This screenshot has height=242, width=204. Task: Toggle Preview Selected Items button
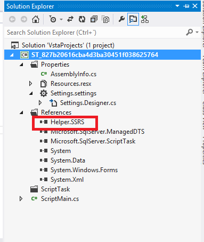point(133,19)
